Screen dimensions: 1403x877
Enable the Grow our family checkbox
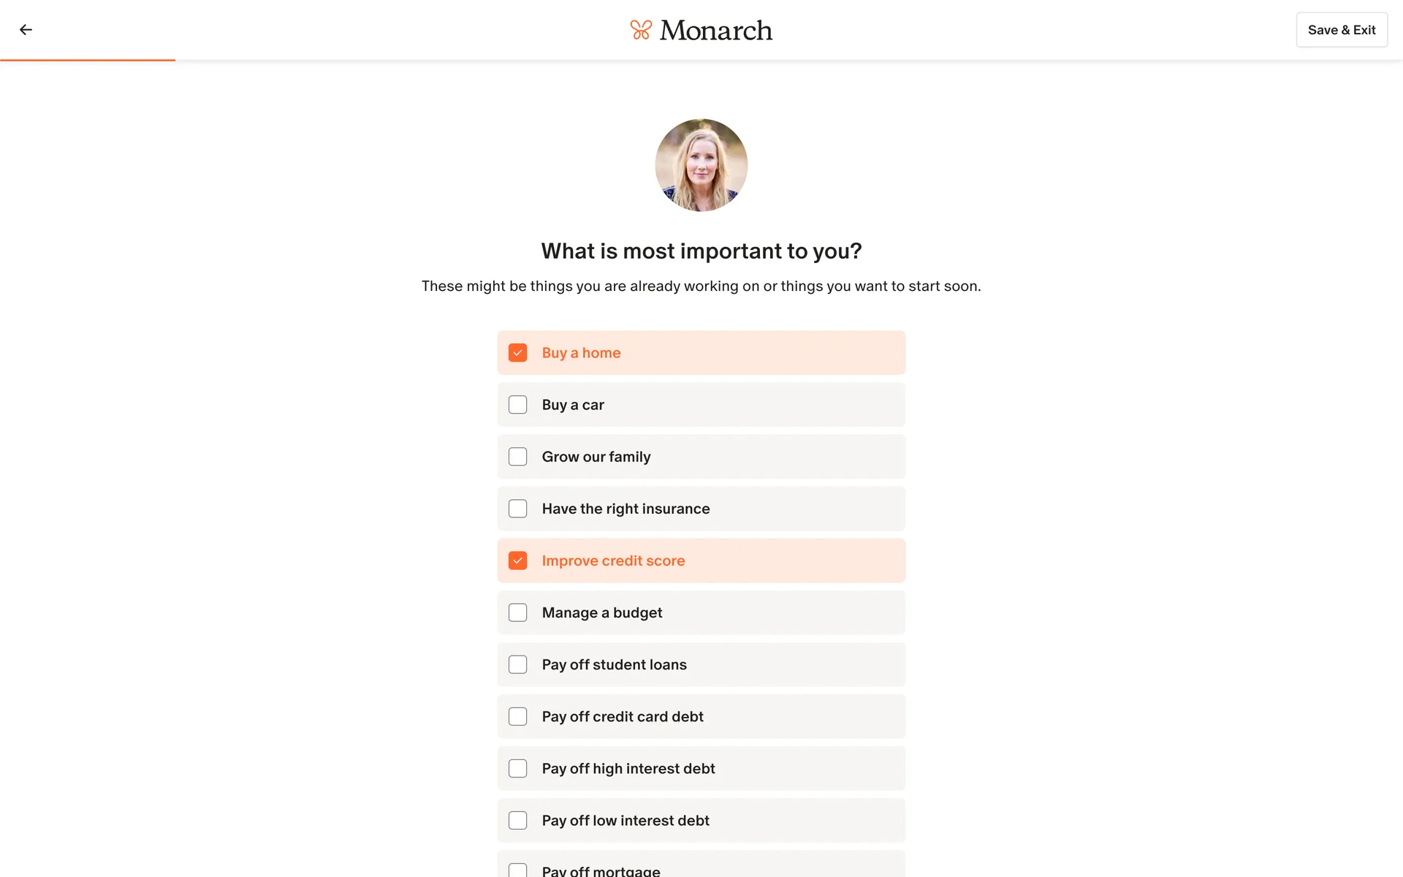pyautogui.click(x=517, y=457)
